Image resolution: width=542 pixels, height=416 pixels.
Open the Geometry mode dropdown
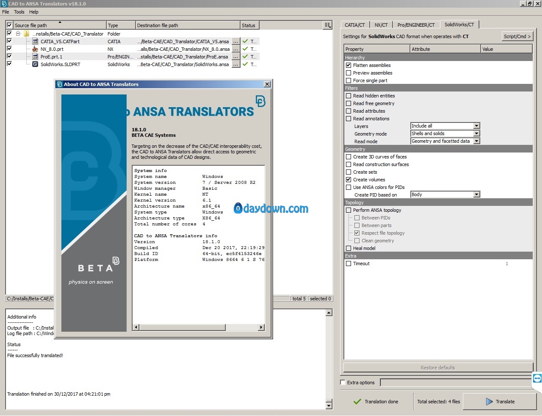tap(445, 133)
